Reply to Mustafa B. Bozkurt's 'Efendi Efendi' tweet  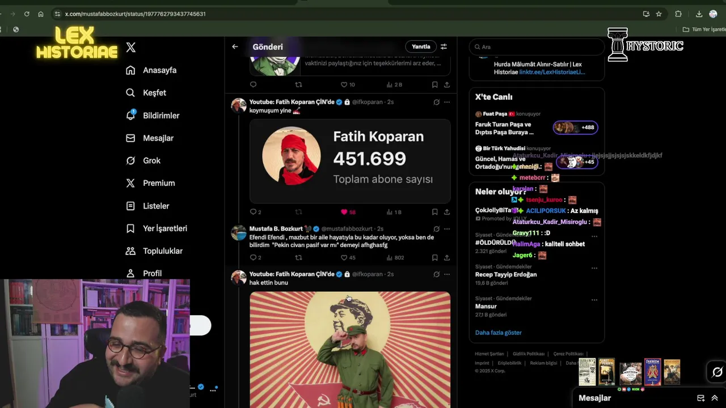[254, 257]
